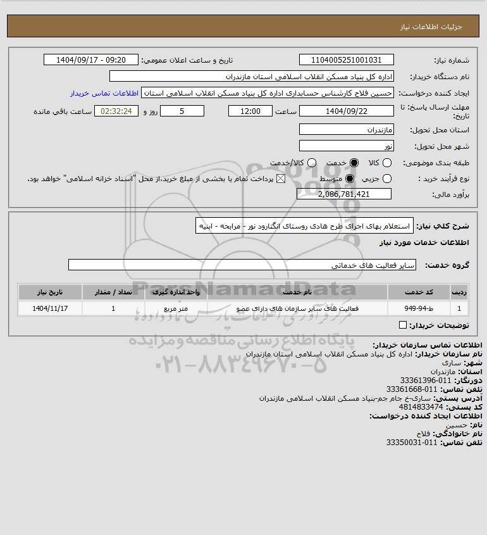Toggle the اسناد خزانه اسلامی payment checkbox
This screenshot has height=535, width=487.
pos(280,179)
